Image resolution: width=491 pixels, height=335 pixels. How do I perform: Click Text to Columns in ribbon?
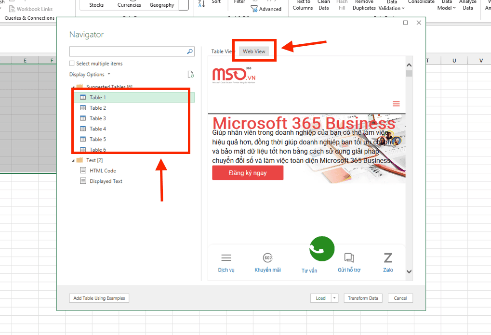click(x=303, y=5)
